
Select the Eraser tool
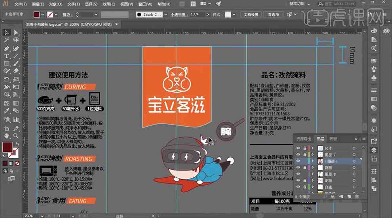coord(16,71)
